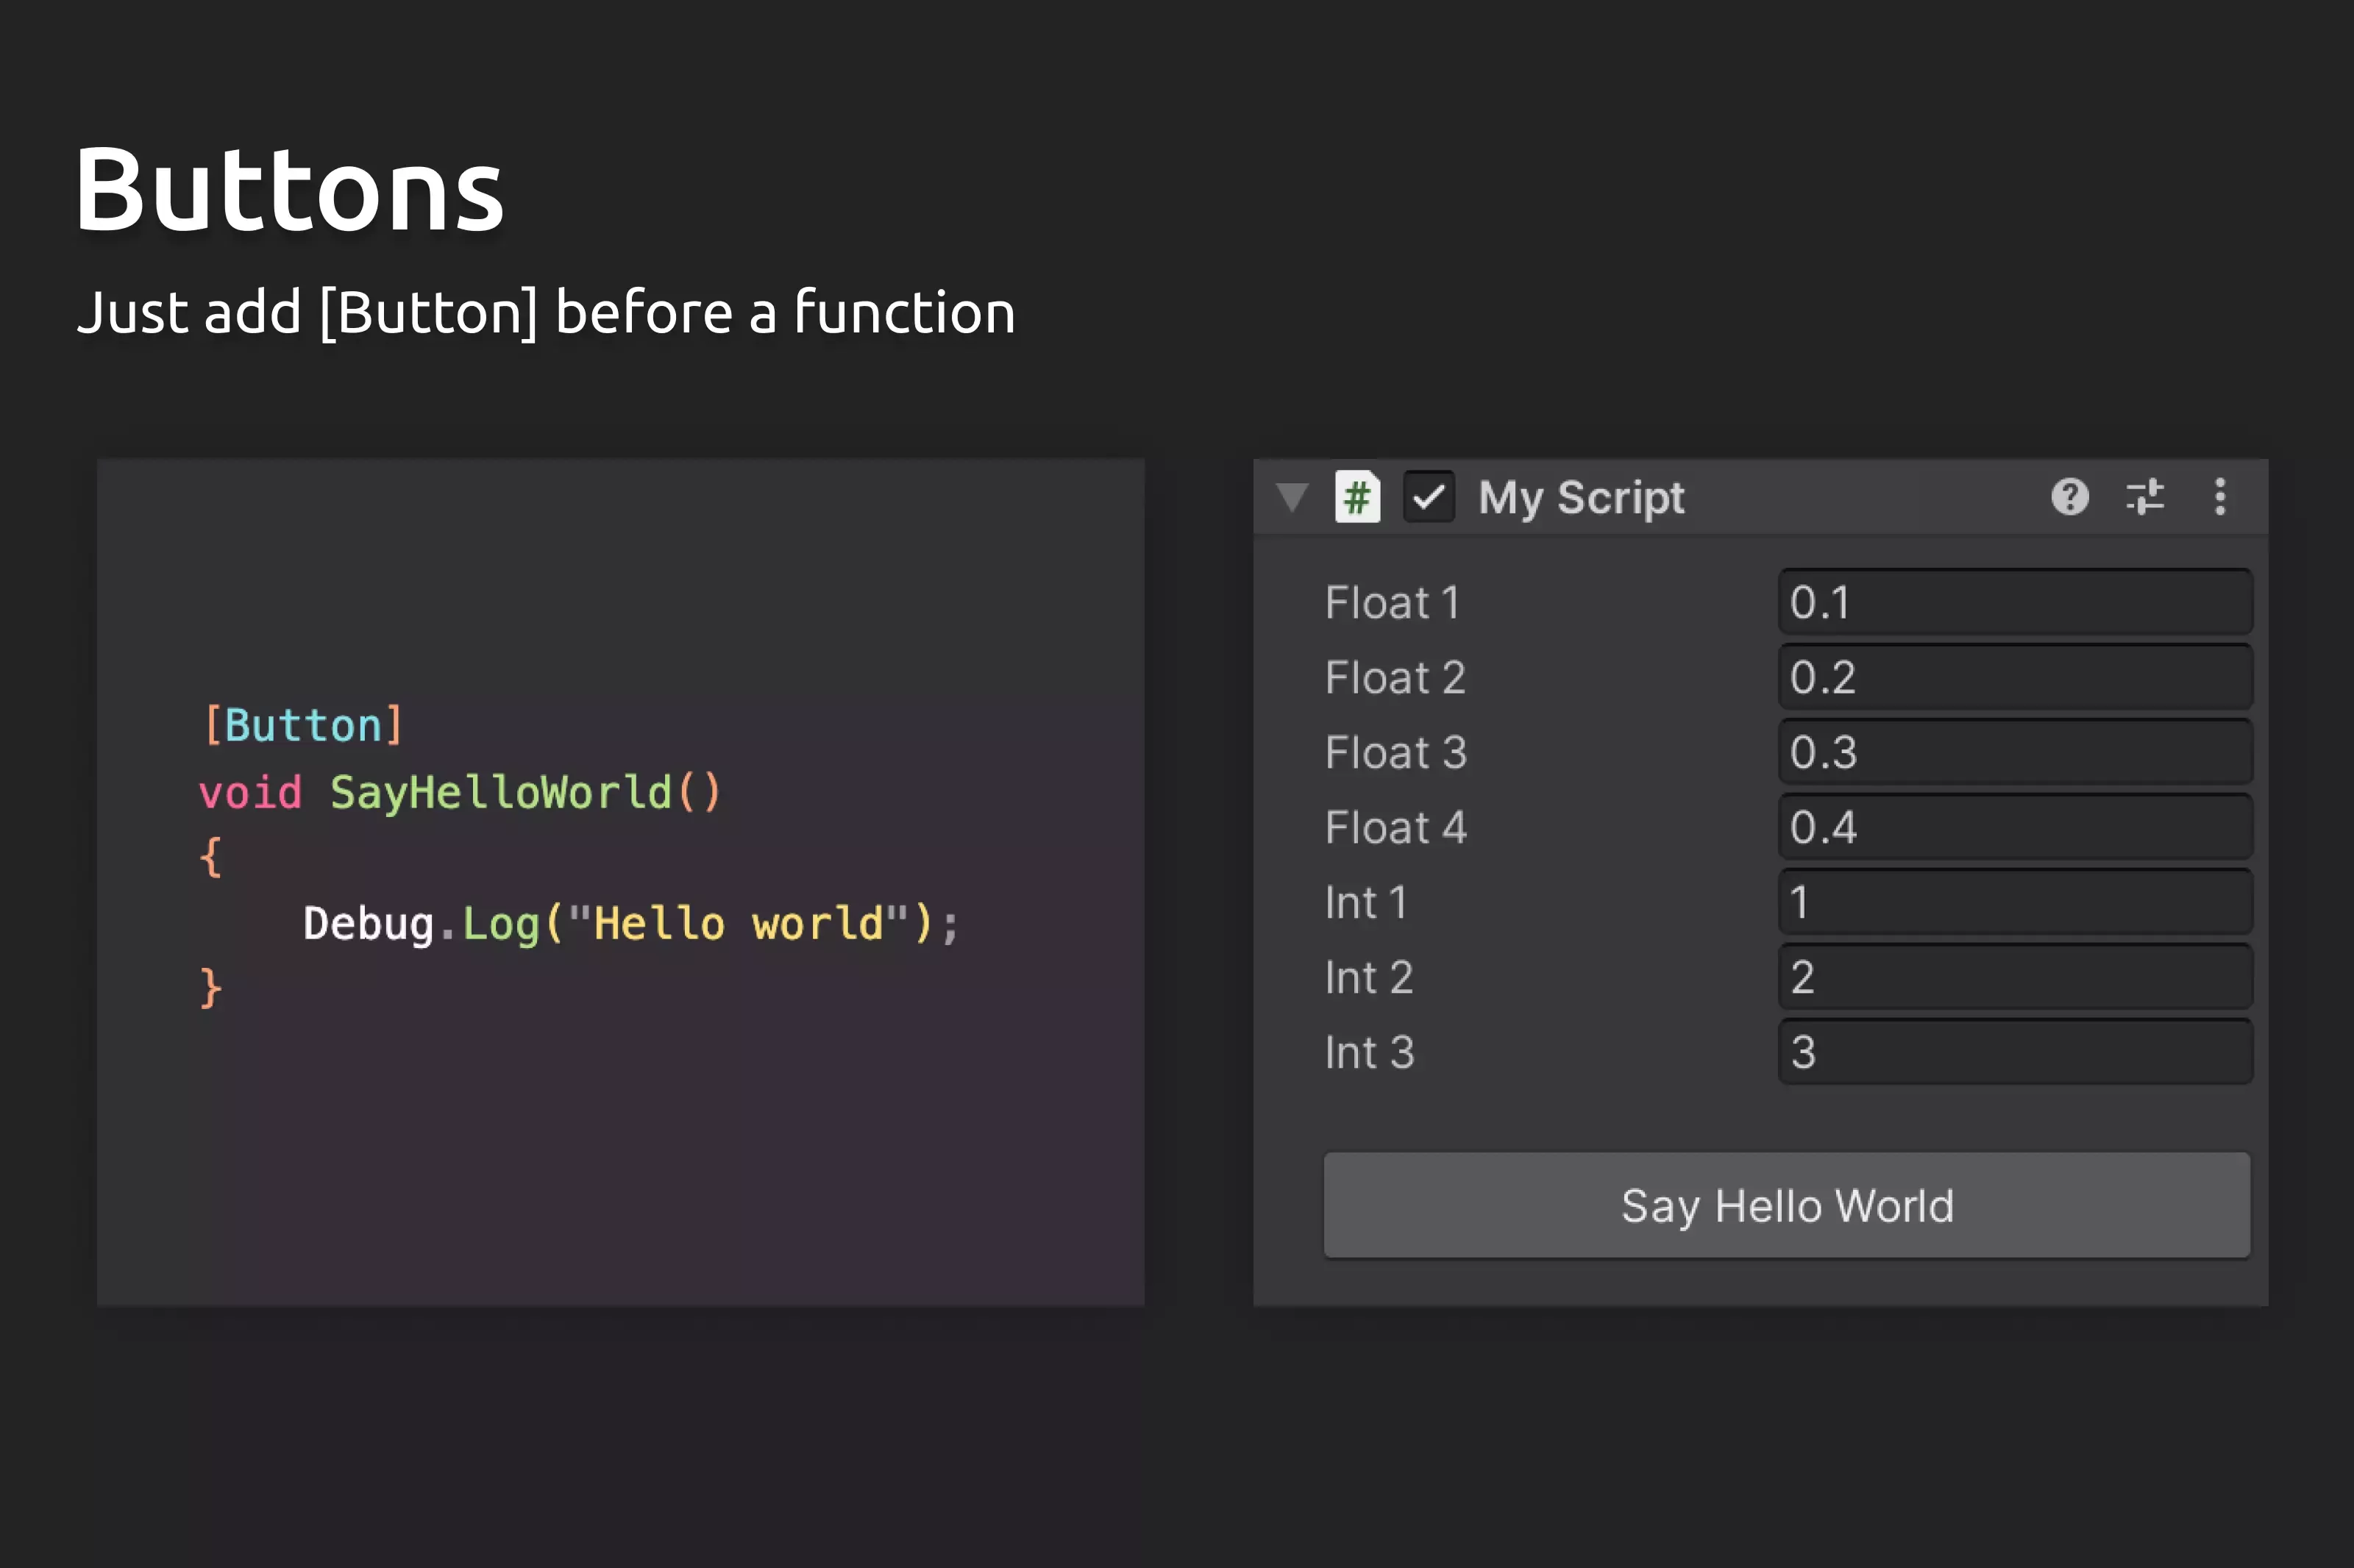Collapse the My Script component foldout
Image resolution: width=2354 pixels, height=1568 pixels.
click(x=1292, y=497)
